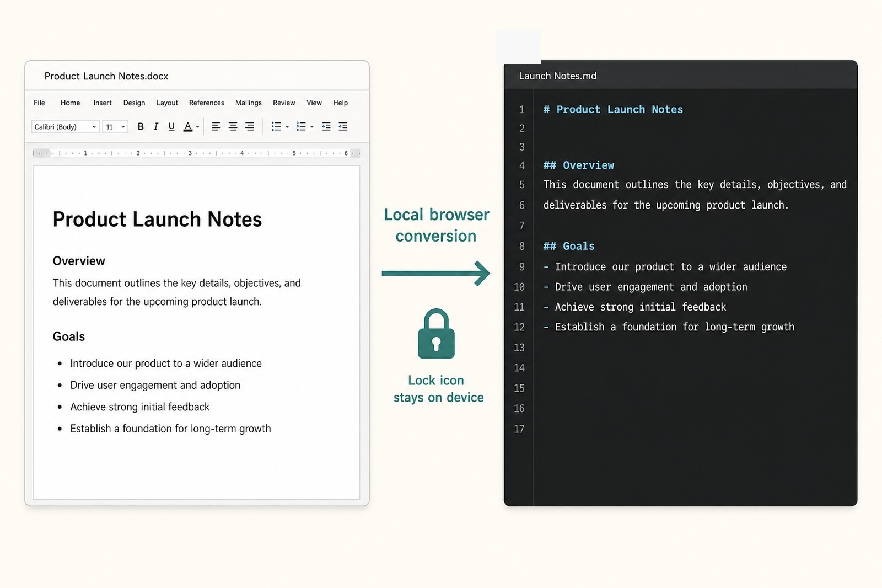Click '# Product Launch Notes' in the markdown editor
Viewport: 882px width, 588px height.
pyautogui.click(x=613, y=109)
